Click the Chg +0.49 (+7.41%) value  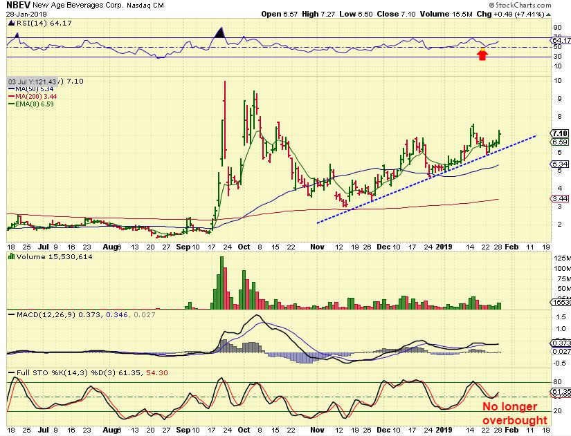(x=510, y=15)
